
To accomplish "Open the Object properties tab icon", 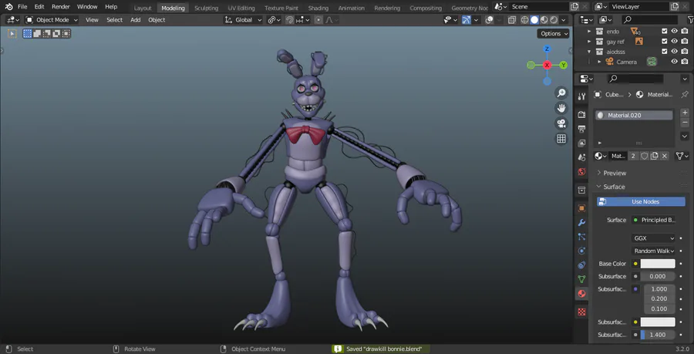I will tap(581, 208).
